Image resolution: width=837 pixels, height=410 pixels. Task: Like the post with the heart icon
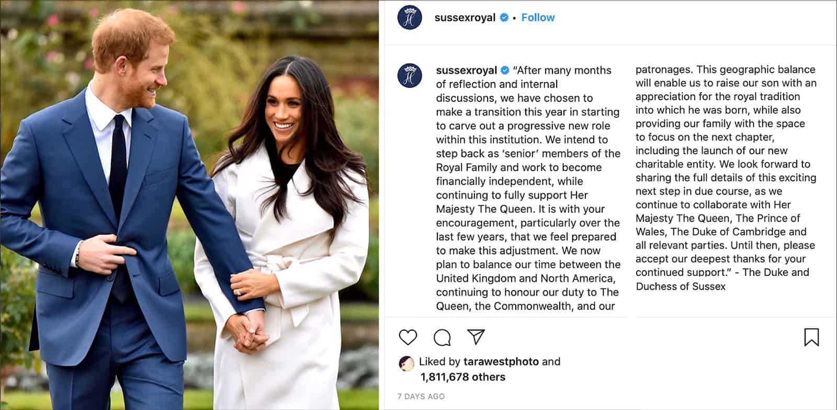coord(408,337)
